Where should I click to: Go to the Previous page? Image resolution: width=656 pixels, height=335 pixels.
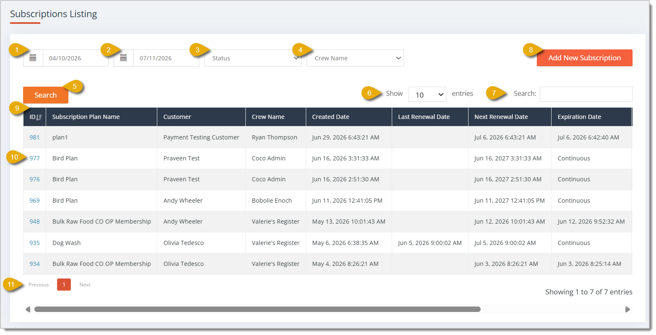point(39,285)
